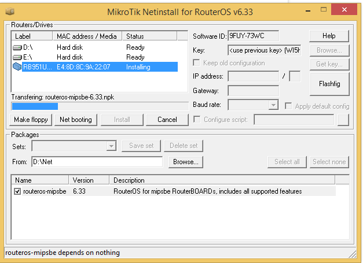This screenshot has width=363, height=263.
Task: Click the transfer progress bar
Action: coord(100,106)
